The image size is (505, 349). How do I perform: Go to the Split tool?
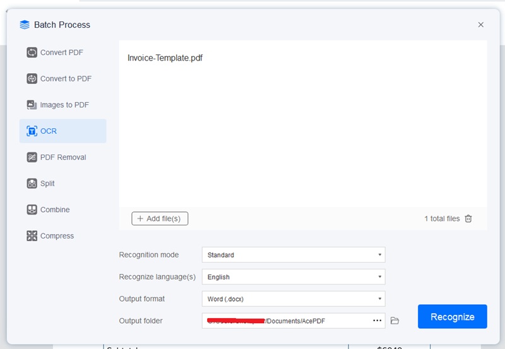pos(62,184)
